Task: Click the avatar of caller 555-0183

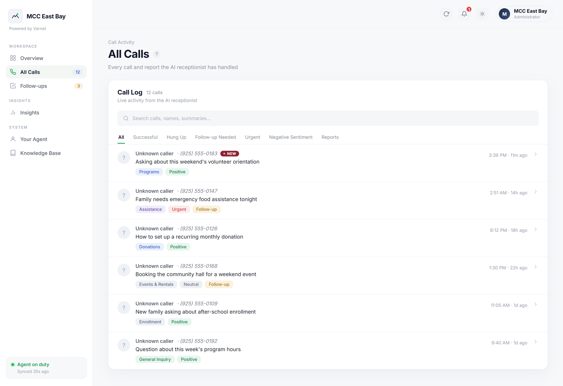Action: click(x=124, y=158)
